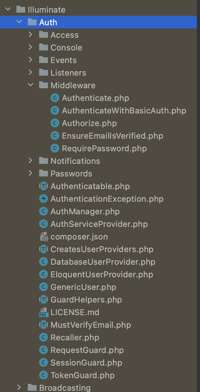
Task: Click the trait icon beside MustVerifyEmail.php
Action: [43, 325]
